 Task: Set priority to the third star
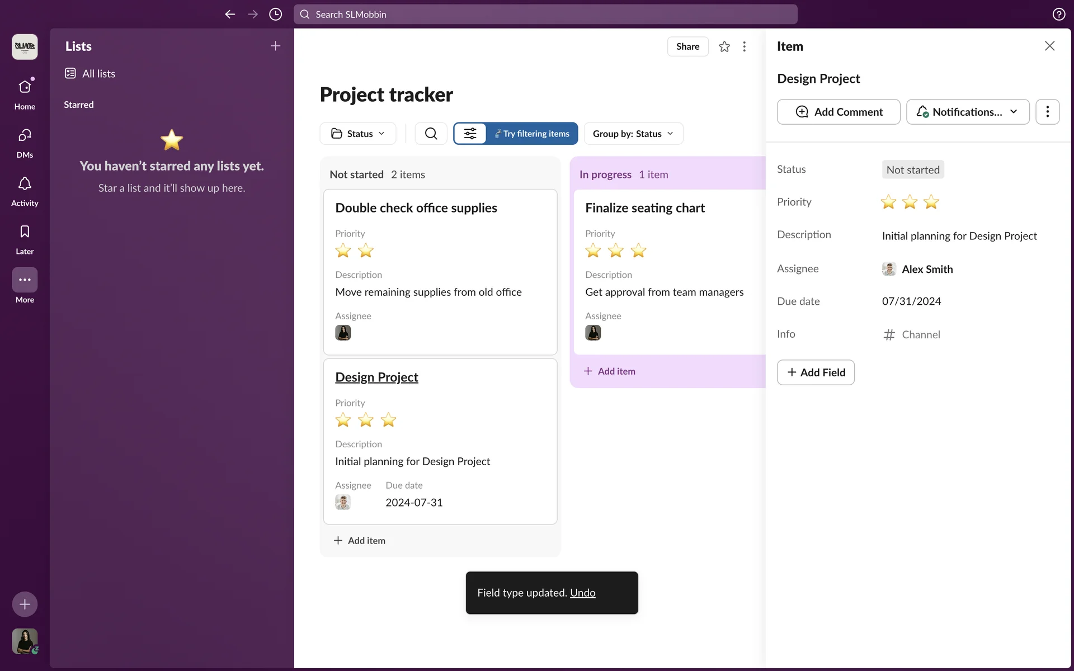(931, 202)
